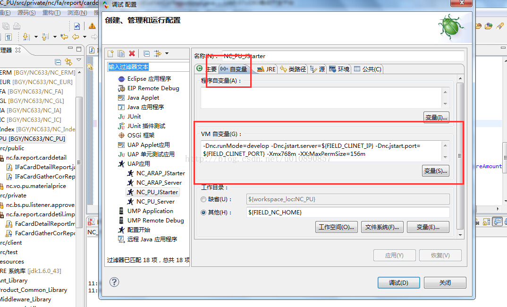Switch to the 类路径 tab
Screen dimensions: 507x307
[293, 69]
